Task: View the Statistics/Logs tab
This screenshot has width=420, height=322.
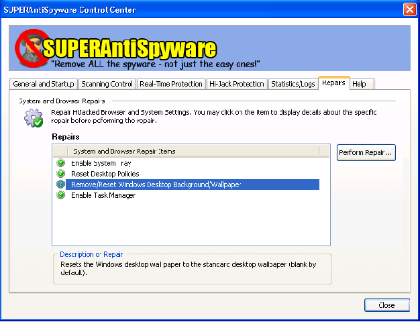Action: pyautogui.click(x=293, y=84)
